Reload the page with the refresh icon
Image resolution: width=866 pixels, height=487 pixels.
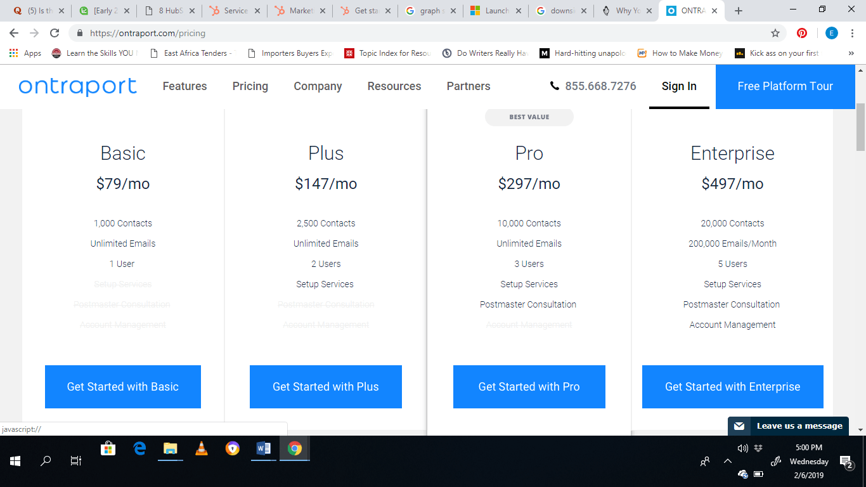[x=55, y=33]
